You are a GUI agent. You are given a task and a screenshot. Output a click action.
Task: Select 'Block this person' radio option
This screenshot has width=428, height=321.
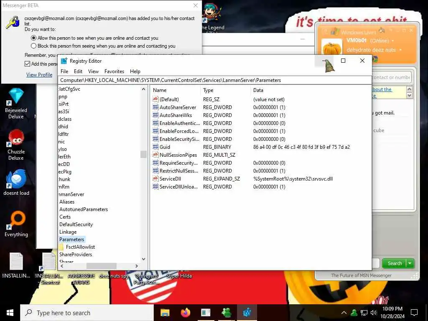click(x=33, y=46)
